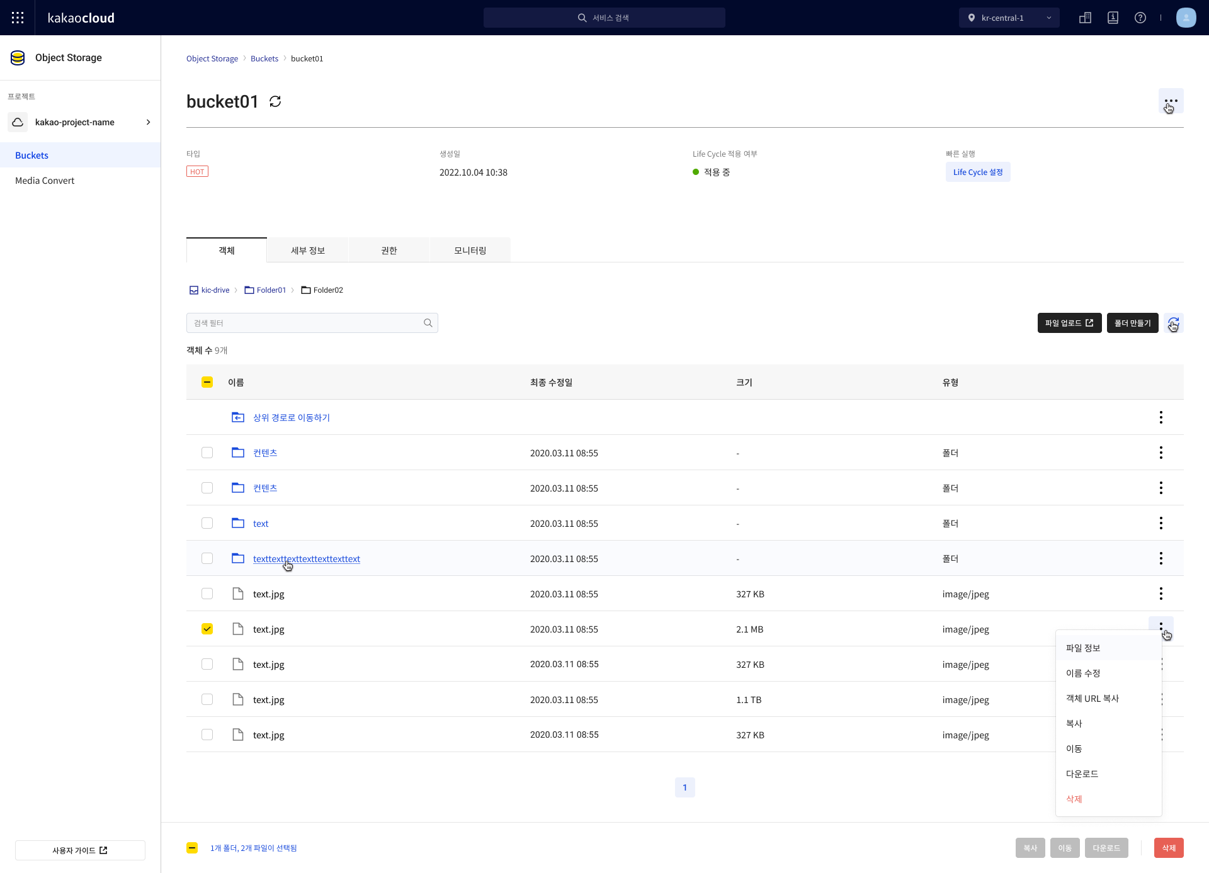Switch to the 권한 tab
The image size is (1209, 873).
click(389, 251)
